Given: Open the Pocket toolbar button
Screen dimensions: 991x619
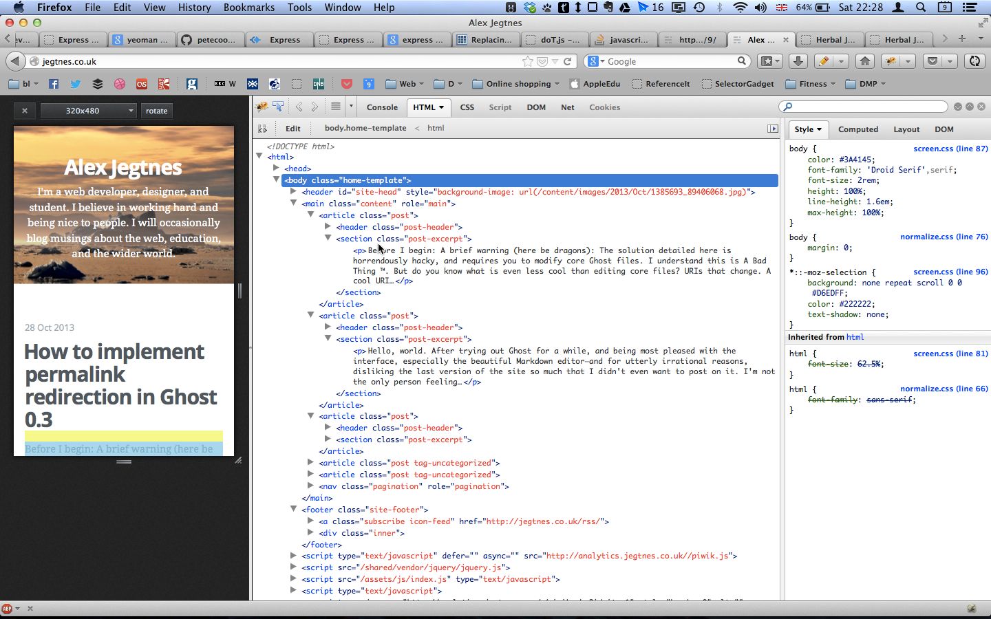Looking at the screenshot, I should point(933,61).
